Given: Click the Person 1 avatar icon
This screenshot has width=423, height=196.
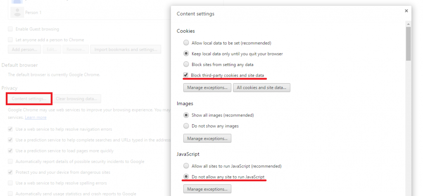Looking at the screenshot, I should click(17, 12).
